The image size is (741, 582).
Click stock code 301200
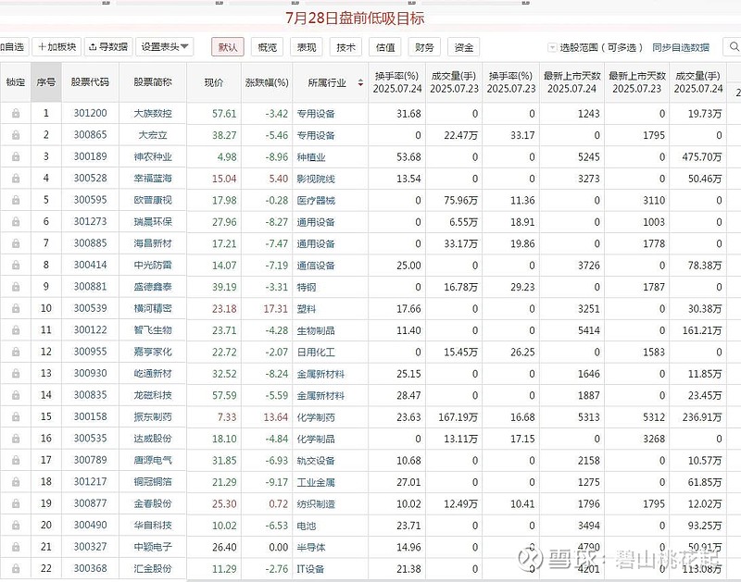click(x=90, y=113)
